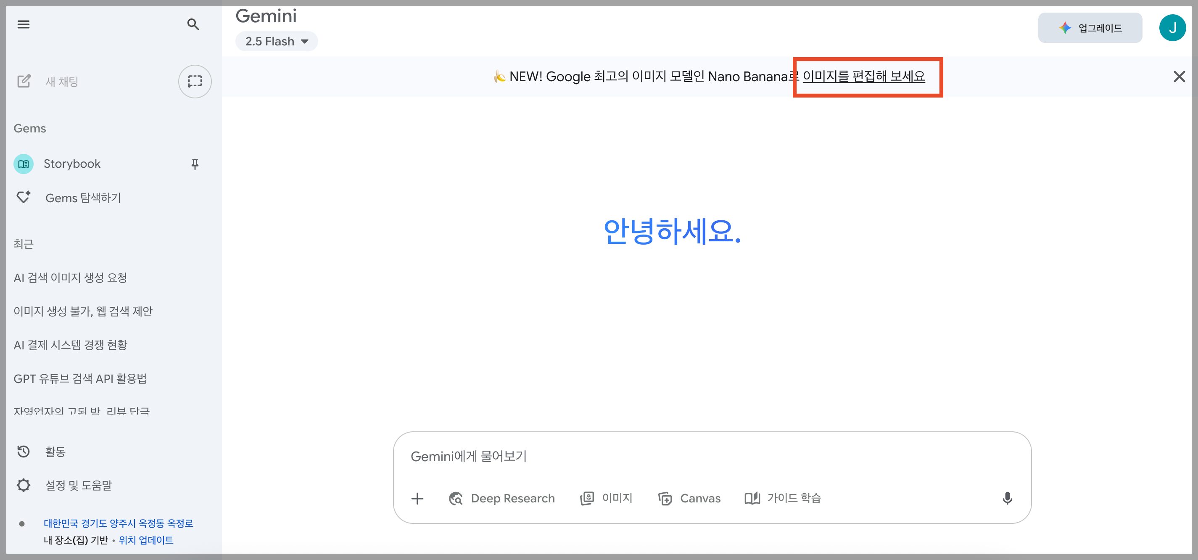Unpin the Storybook gem

pyautogui.click(x=195, y=164)
